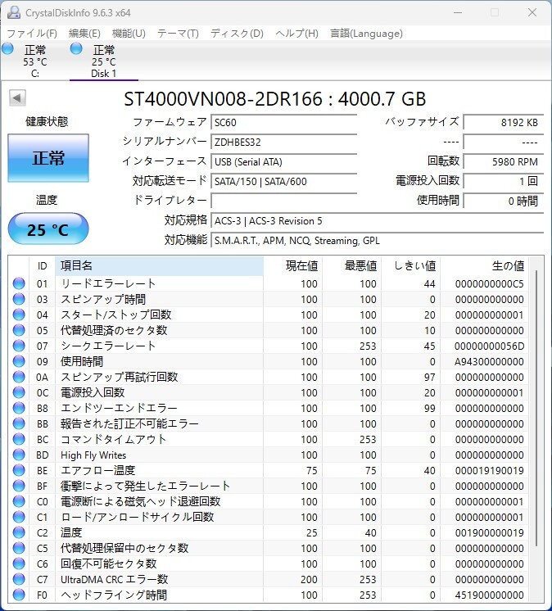Click the CrystalDiskInfo app icon in title bar

click(x=14, y=12)
